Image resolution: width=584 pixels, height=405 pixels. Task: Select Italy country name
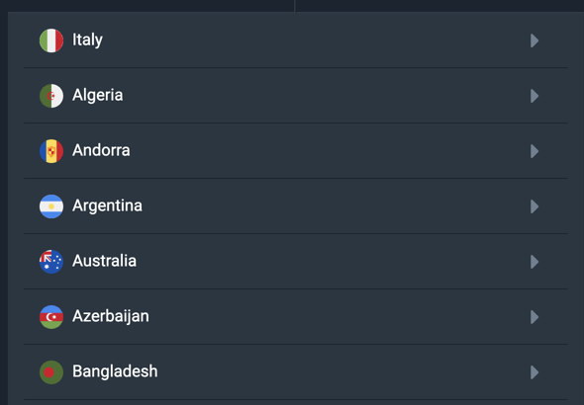[87, 40]
